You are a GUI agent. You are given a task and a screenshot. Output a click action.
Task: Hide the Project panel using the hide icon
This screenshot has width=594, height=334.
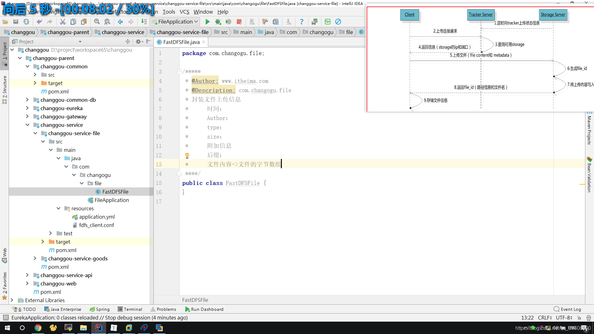click(x=149, y=41)
